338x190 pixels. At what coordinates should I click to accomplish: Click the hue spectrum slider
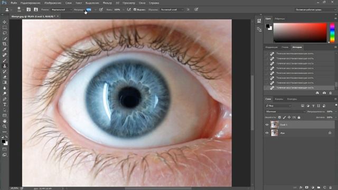[332, 33]
